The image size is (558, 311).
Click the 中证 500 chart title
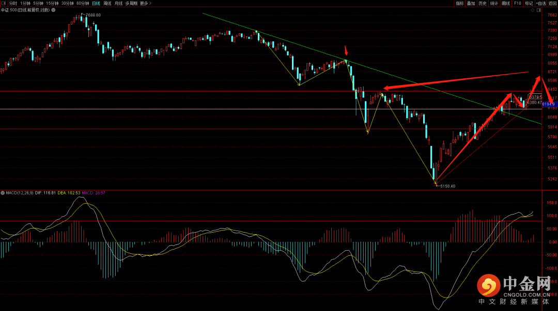point(25,10)
